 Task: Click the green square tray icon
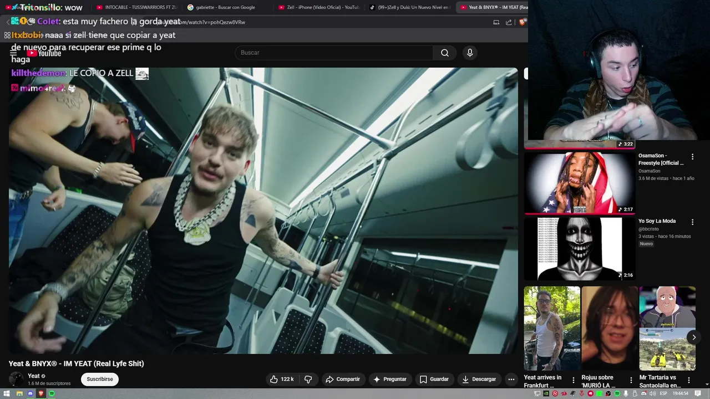pos(599,393)
